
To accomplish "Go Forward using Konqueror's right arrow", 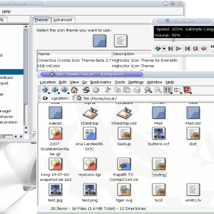I will [65, 90].
